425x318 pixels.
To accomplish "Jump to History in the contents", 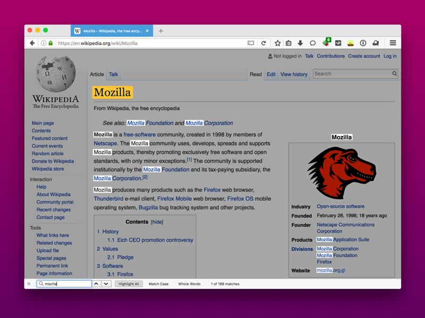I will pos(110,232).
